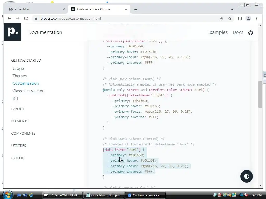Open Class-less version page

(x=28, y=91)
